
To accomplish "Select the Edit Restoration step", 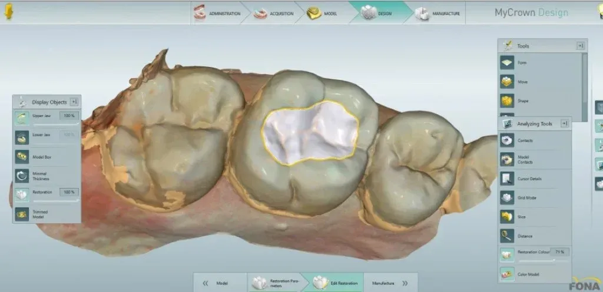I will click(334, 283).
